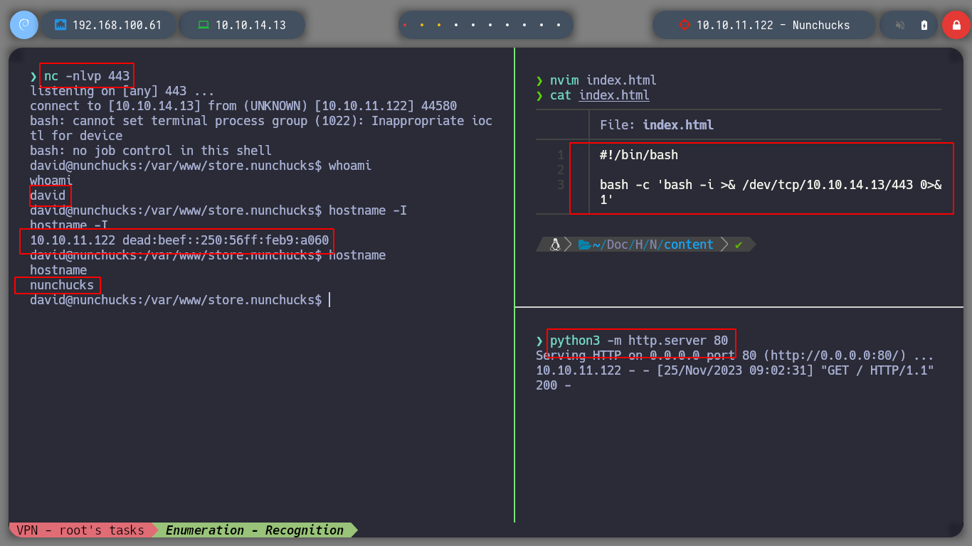
Task: Switch to the second workspace dot (yellow)
Action: tap(422, 25)
